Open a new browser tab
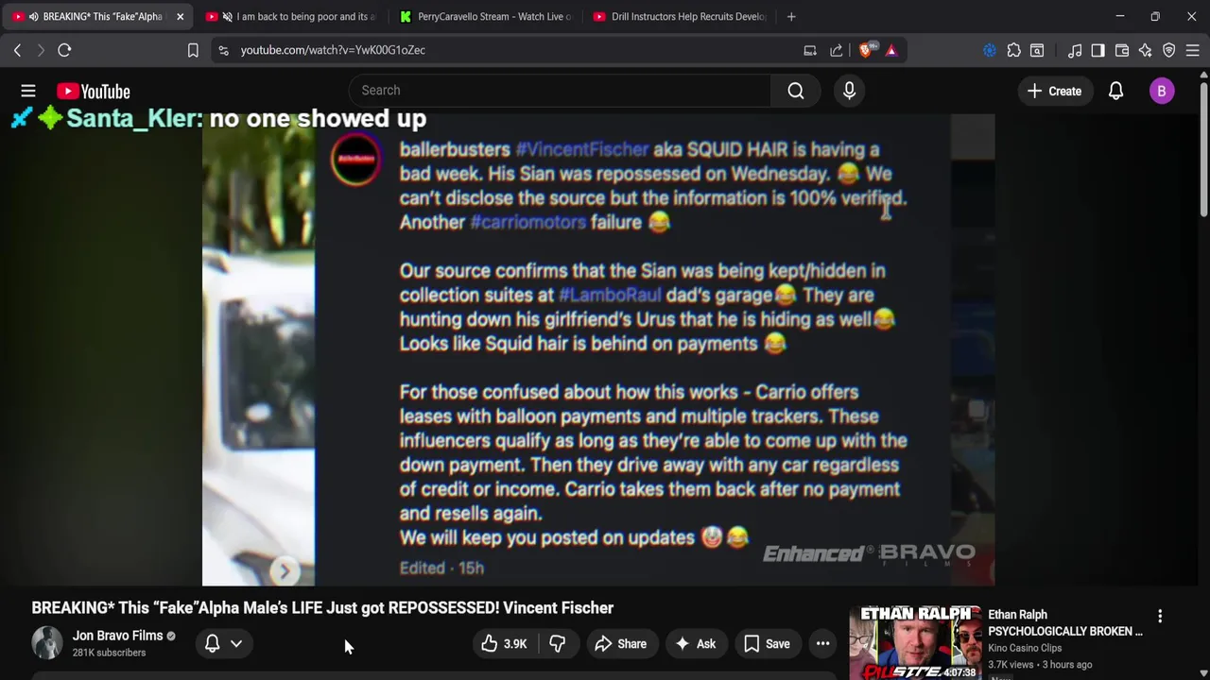The width and height of the screenshot is (1210, 680). 791,16
